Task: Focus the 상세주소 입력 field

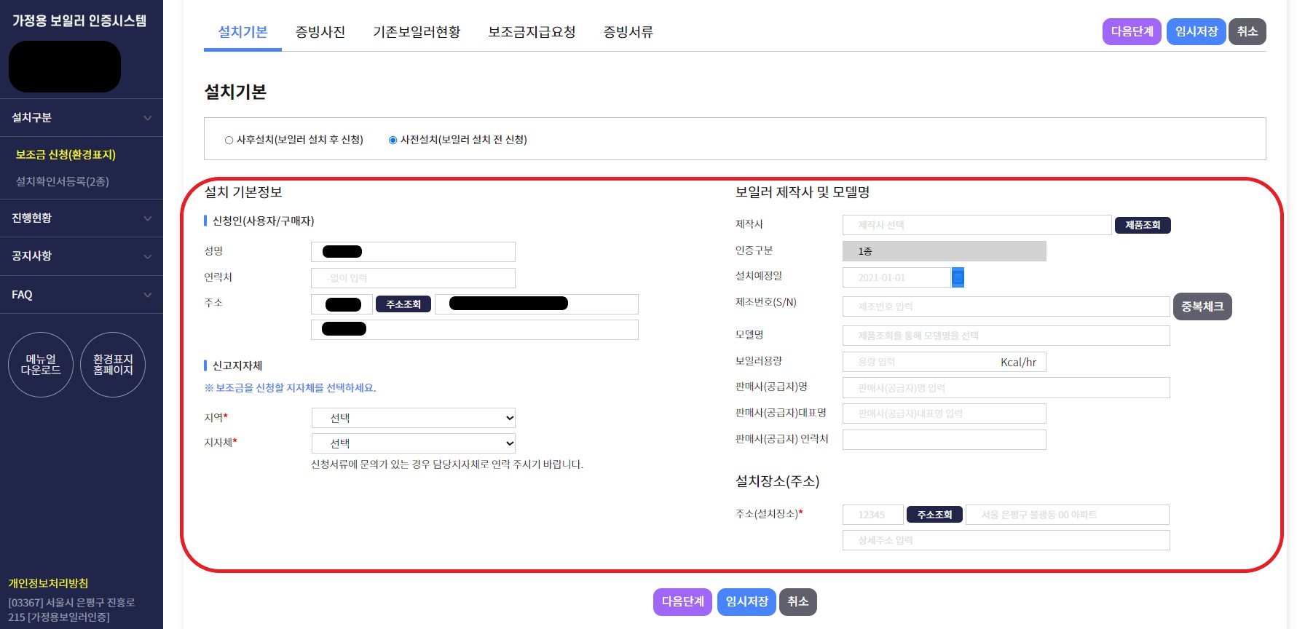Action: click(1006, 540)
